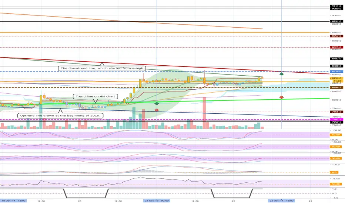Click the '20' date label on time axis

(80, 201)
